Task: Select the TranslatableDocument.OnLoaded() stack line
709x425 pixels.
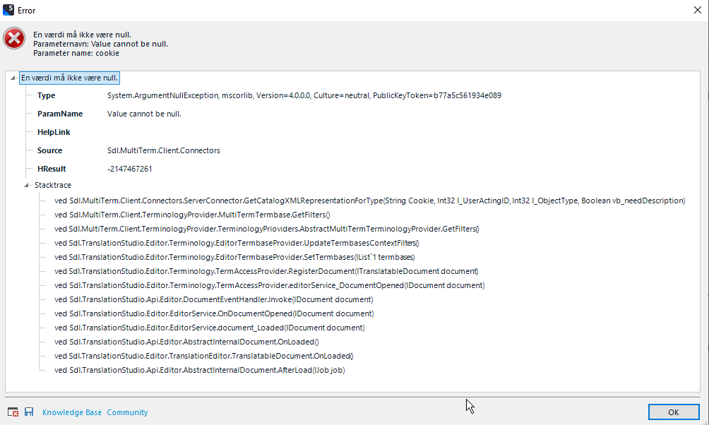Action: coord(204,356)
